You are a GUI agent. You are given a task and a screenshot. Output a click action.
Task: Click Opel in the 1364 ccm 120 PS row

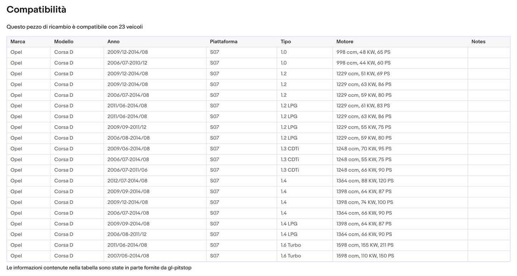16,181
